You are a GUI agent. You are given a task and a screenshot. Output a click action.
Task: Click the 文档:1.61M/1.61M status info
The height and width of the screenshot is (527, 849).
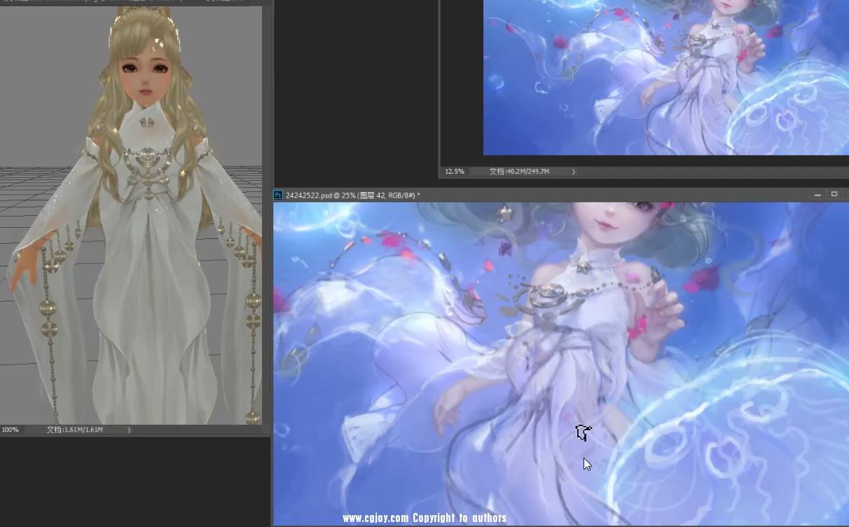pyautogui.click(x=75, y=430)
